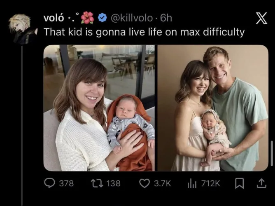Viewport: 275px width, 206px height.
Task: Open the voló display name
Action: [54, 18]
